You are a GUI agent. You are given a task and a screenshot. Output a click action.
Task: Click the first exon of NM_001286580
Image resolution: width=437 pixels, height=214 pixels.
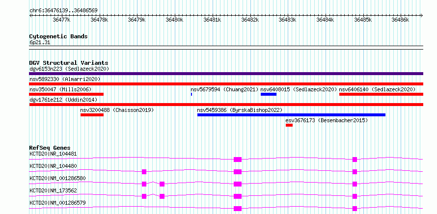[x=144, y=184]
